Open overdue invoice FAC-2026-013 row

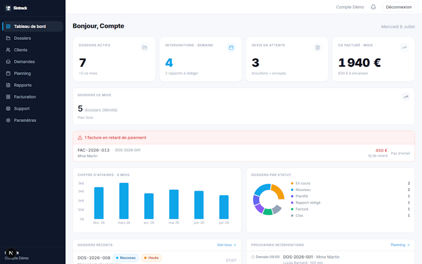point(244,153)
